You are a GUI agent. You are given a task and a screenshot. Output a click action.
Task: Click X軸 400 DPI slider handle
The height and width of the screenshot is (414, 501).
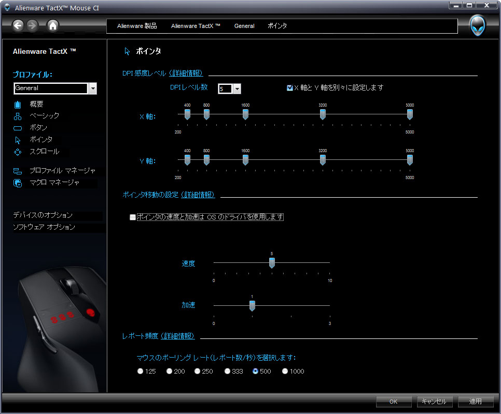(x=188, y=114)
